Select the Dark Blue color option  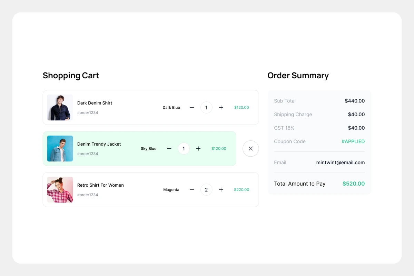(171, 108)
